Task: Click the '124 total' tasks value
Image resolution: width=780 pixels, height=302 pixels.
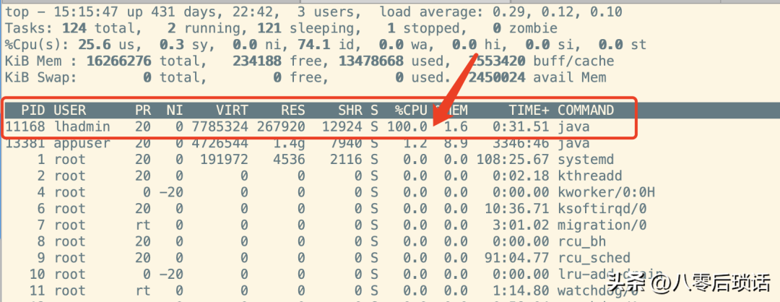Action: click(x=97, y=28)
